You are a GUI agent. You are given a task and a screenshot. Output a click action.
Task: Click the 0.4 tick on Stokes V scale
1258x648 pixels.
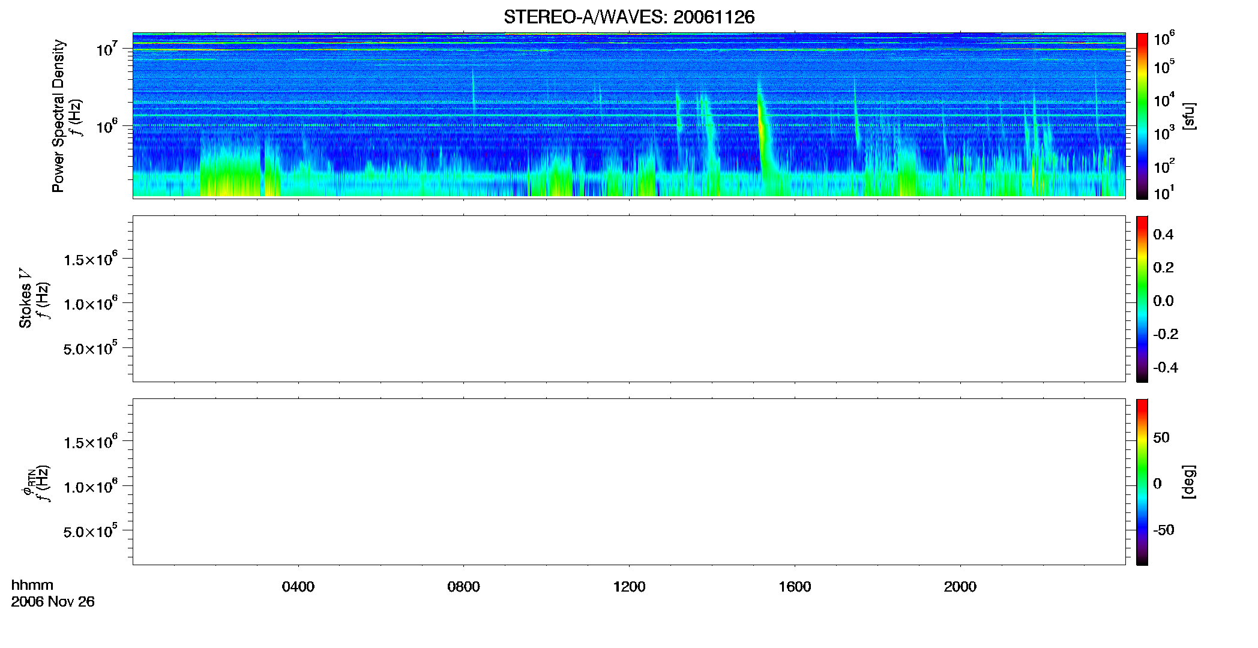[x=1163, y=235]
